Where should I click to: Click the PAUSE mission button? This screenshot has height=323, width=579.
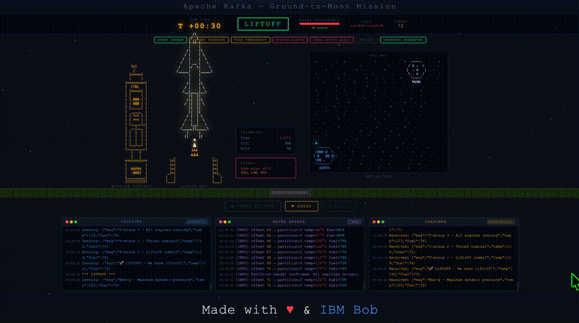pyautogui.click(x=301, y=207)
